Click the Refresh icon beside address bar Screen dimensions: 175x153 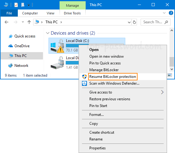(x=134, y=22)
